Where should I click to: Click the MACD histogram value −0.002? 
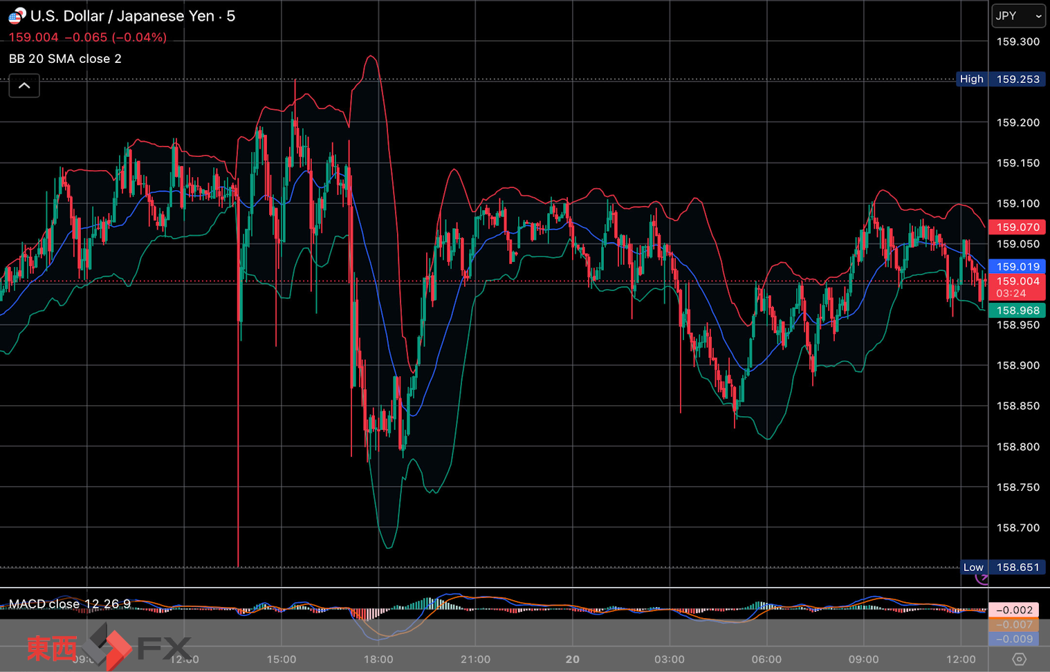[x=1014, y=610]
